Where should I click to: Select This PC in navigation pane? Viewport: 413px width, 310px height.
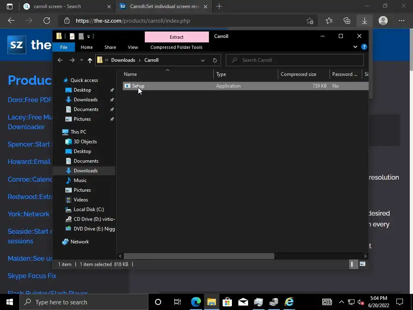[x=78, y=132]
